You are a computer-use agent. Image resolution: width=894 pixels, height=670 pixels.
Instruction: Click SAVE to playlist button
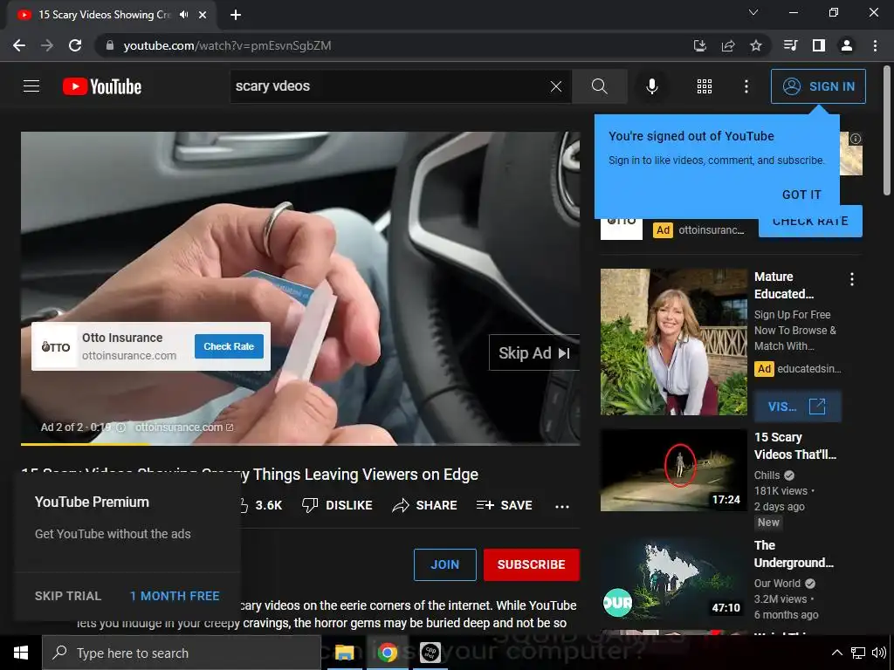pos(504,505)
